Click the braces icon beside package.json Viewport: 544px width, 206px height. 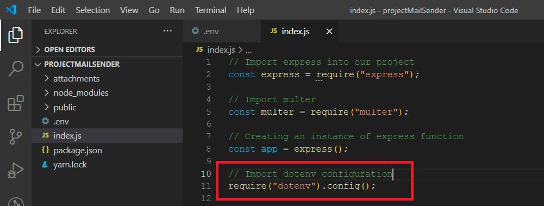(x=46, y=151)
